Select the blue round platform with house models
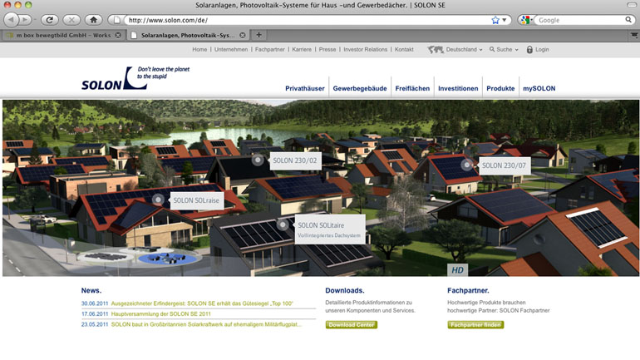The width and height of the screenshot is (640, 360). coord(167,259)
